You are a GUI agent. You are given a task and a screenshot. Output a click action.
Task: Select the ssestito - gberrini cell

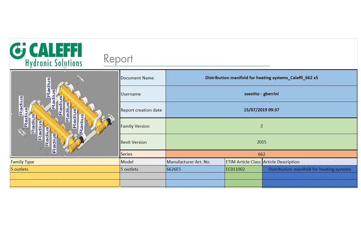pos(261,94)
